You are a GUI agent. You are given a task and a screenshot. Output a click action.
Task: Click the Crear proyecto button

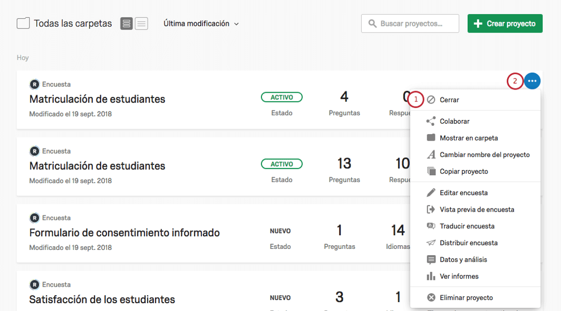pos(505,24)
